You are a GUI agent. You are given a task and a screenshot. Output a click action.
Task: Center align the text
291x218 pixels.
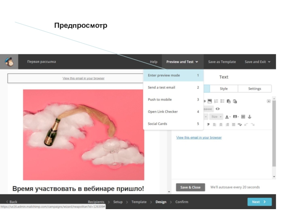click(221, 125)
